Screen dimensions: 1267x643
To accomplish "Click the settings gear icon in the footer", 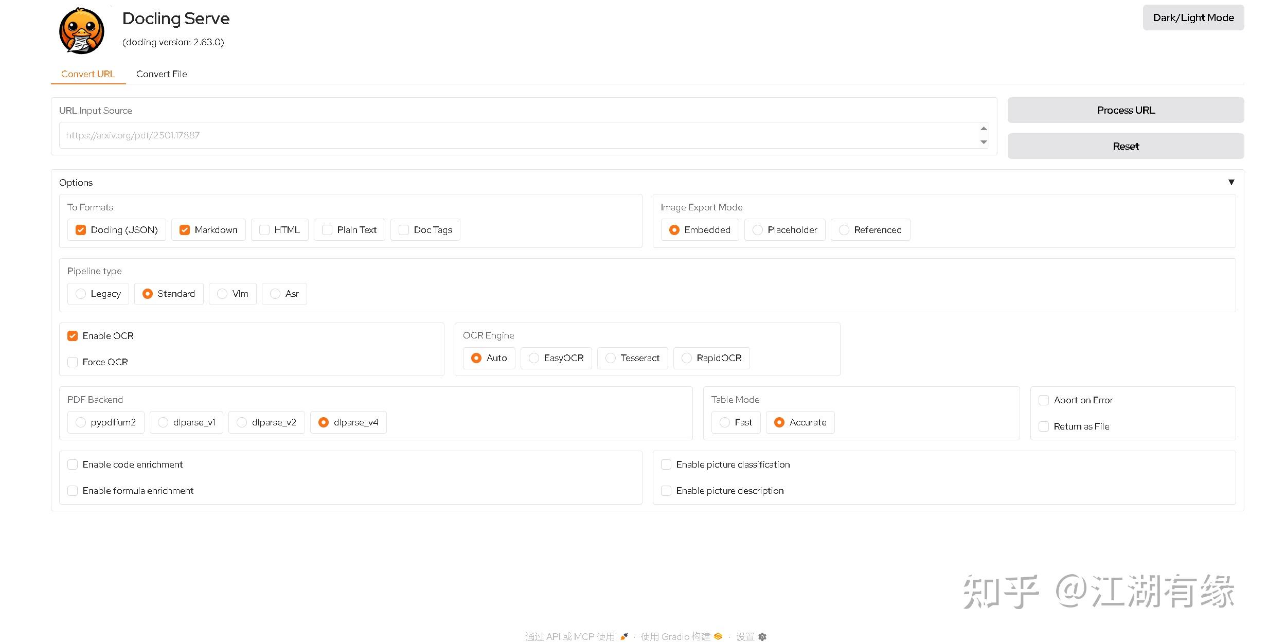I will tap(762, 637).
